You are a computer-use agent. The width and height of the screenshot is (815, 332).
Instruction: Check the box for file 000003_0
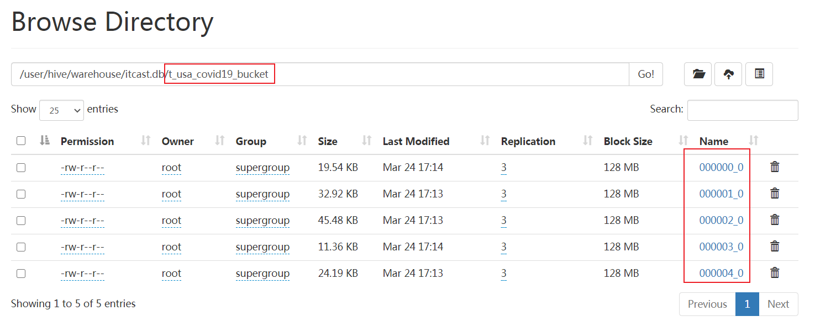tap(21, 247)
